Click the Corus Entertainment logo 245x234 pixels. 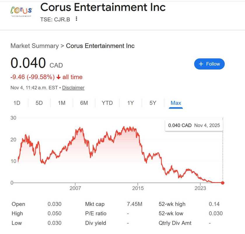pos(21,12)
